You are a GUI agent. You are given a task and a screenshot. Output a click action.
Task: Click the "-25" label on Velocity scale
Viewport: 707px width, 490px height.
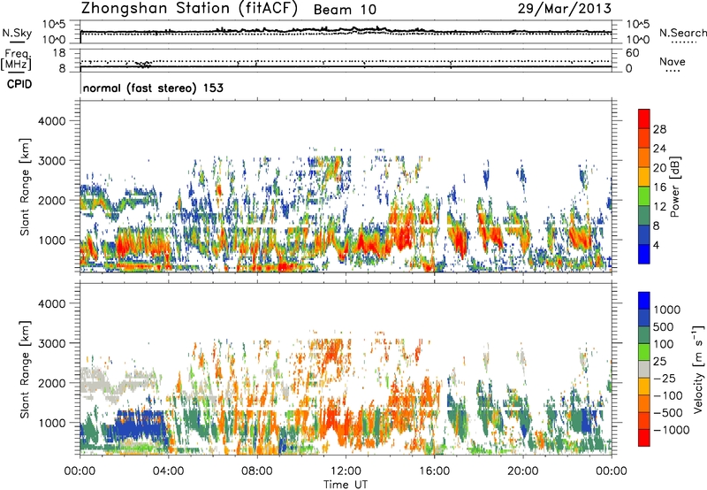665,379
